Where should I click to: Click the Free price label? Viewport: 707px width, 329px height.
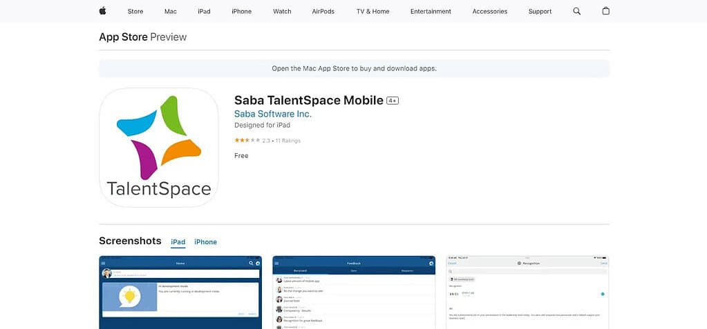pyautogui.click(x=241, y=156)
